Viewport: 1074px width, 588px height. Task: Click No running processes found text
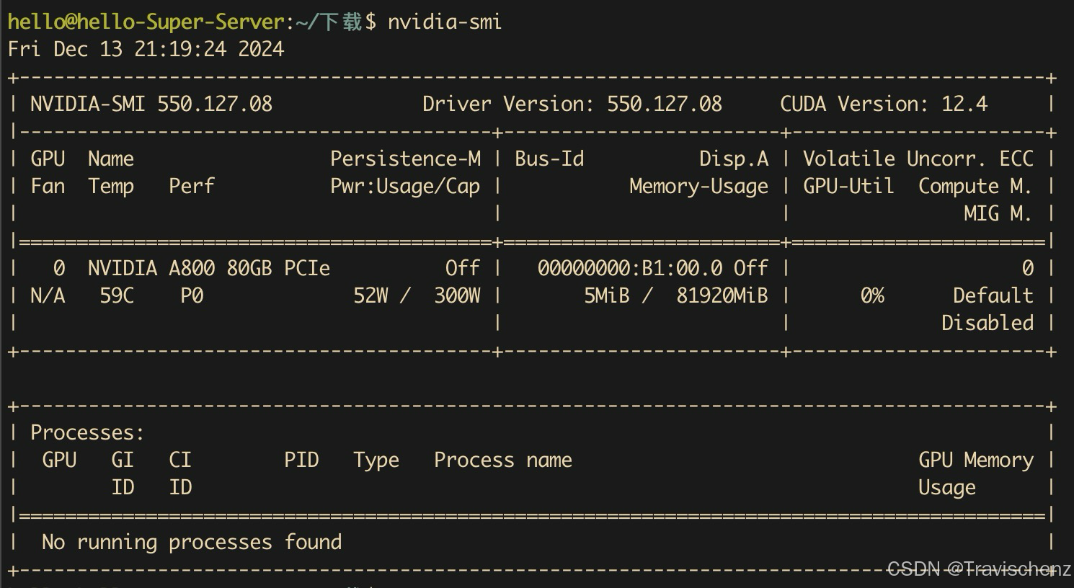click(192, 543)
